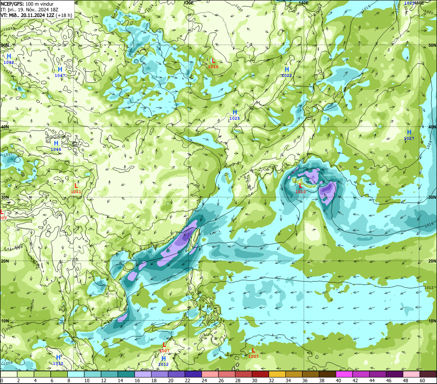
Task: Click the H 1027 high pressure marker
Action: click(409, 135)
